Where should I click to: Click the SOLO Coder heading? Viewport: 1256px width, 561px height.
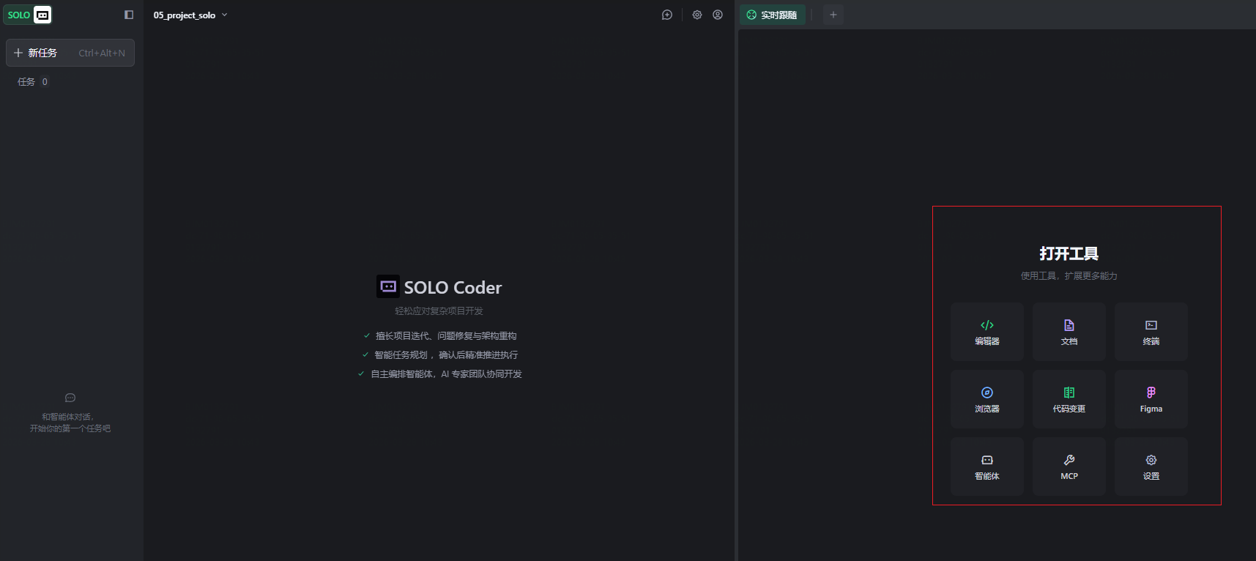(453, 287)
